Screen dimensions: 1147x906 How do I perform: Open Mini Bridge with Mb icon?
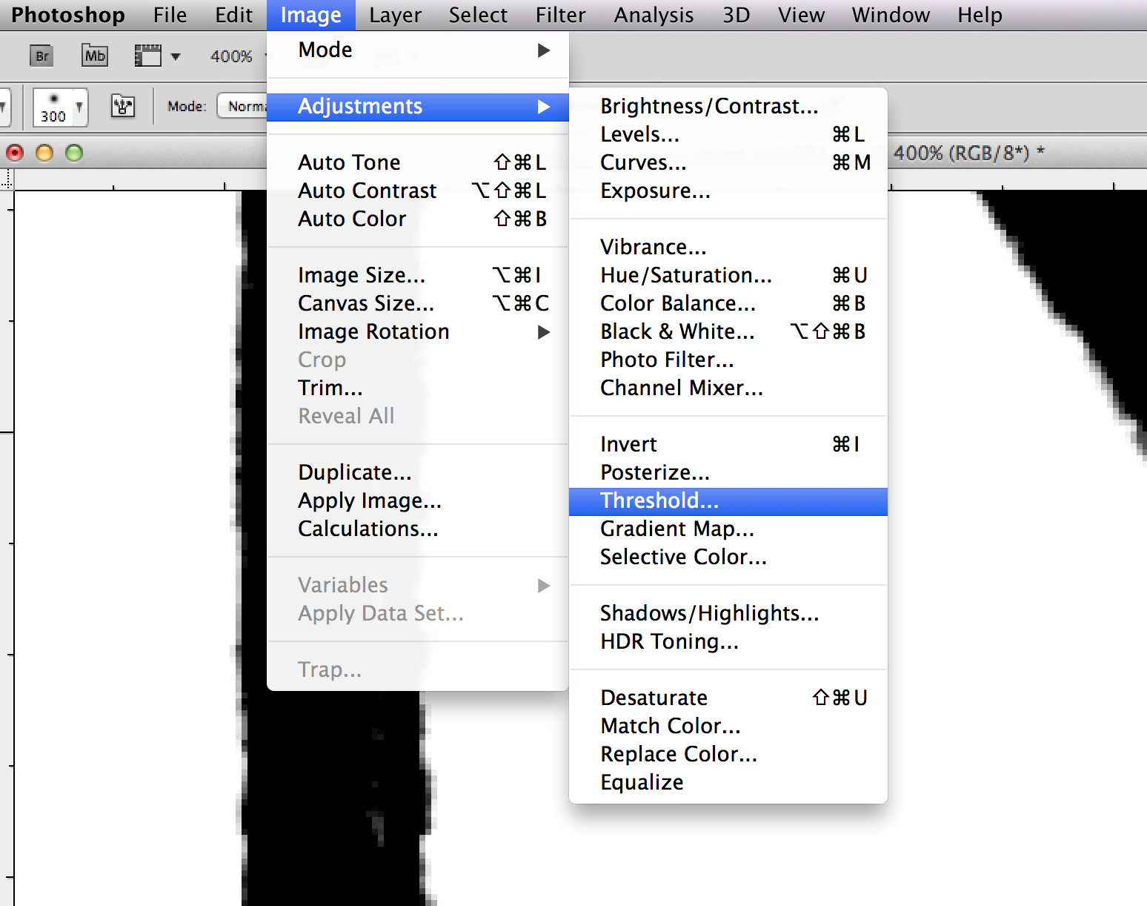pyautogui.click(x=94, y=56)
